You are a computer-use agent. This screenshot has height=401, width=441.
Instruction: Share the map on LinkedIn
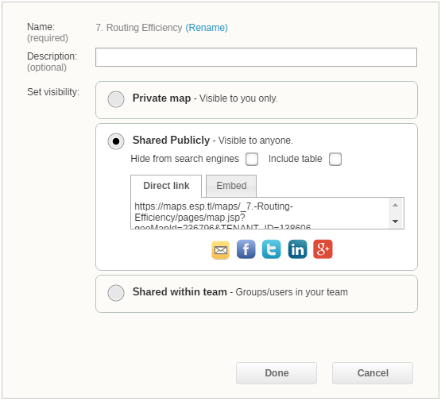click(x=297, y=249)
